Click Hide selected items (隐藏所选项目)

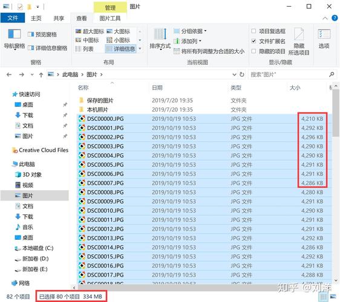299,41
